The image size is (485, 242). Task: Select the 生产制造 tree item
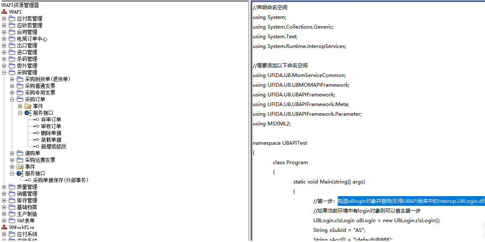point(27,214)
